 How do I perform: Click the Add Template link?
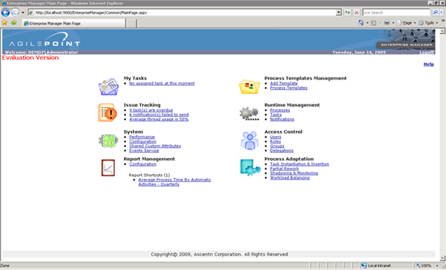[x=284, y=84]
